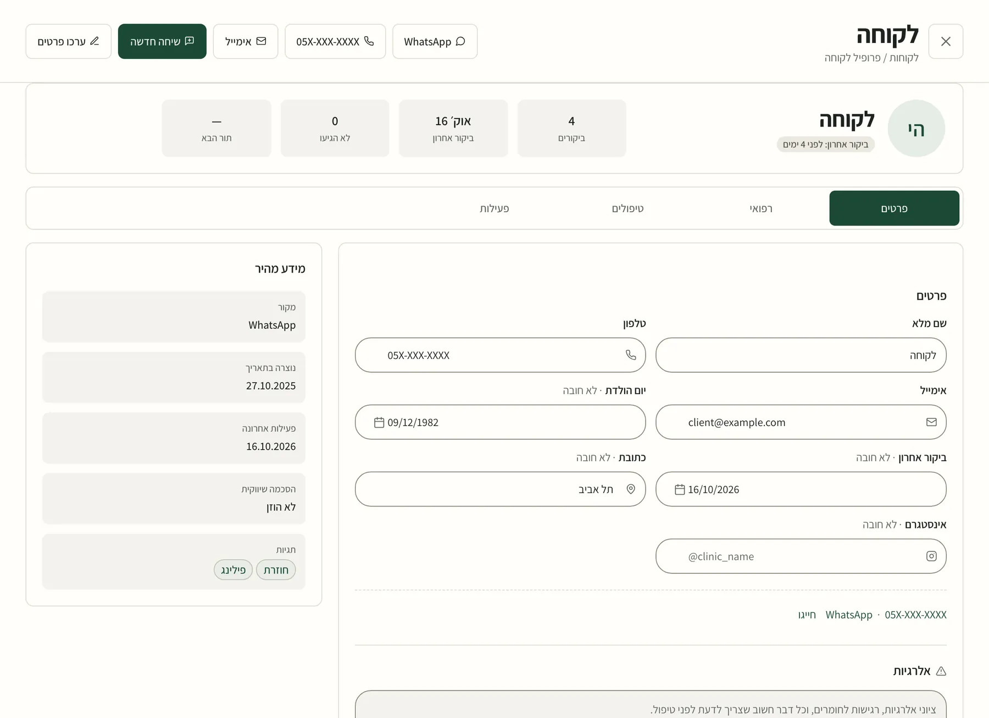989x718 pixels.
Task: Click the תור הבא stat card
Action: [216, 129]
